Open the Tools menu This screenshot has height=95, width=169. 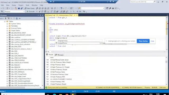click(x=27, y=5)
